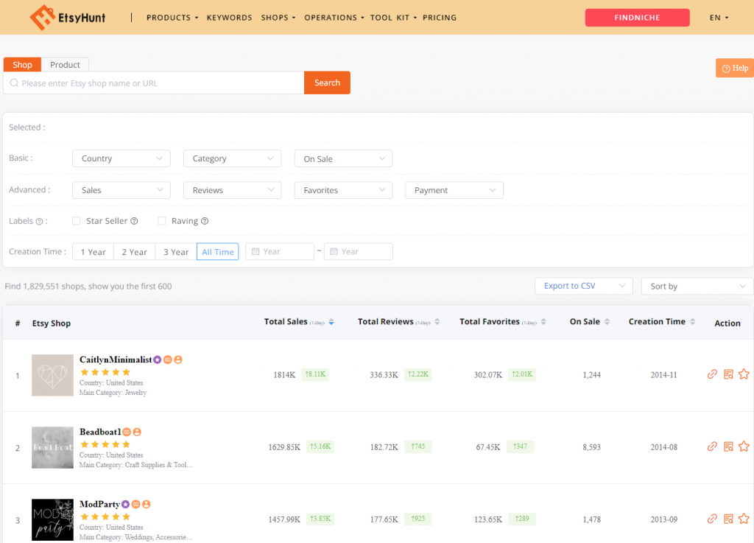Click the EtsyHunt logo icon
The image size is (754, 543).
pos(42,17)
